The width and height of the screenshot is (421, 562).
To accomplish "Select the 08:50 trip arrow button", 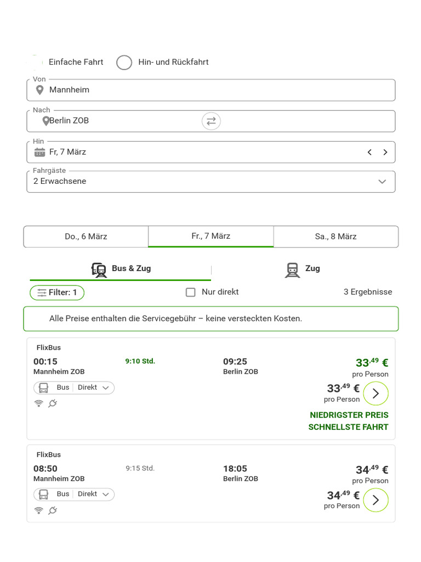I will 376,500.
